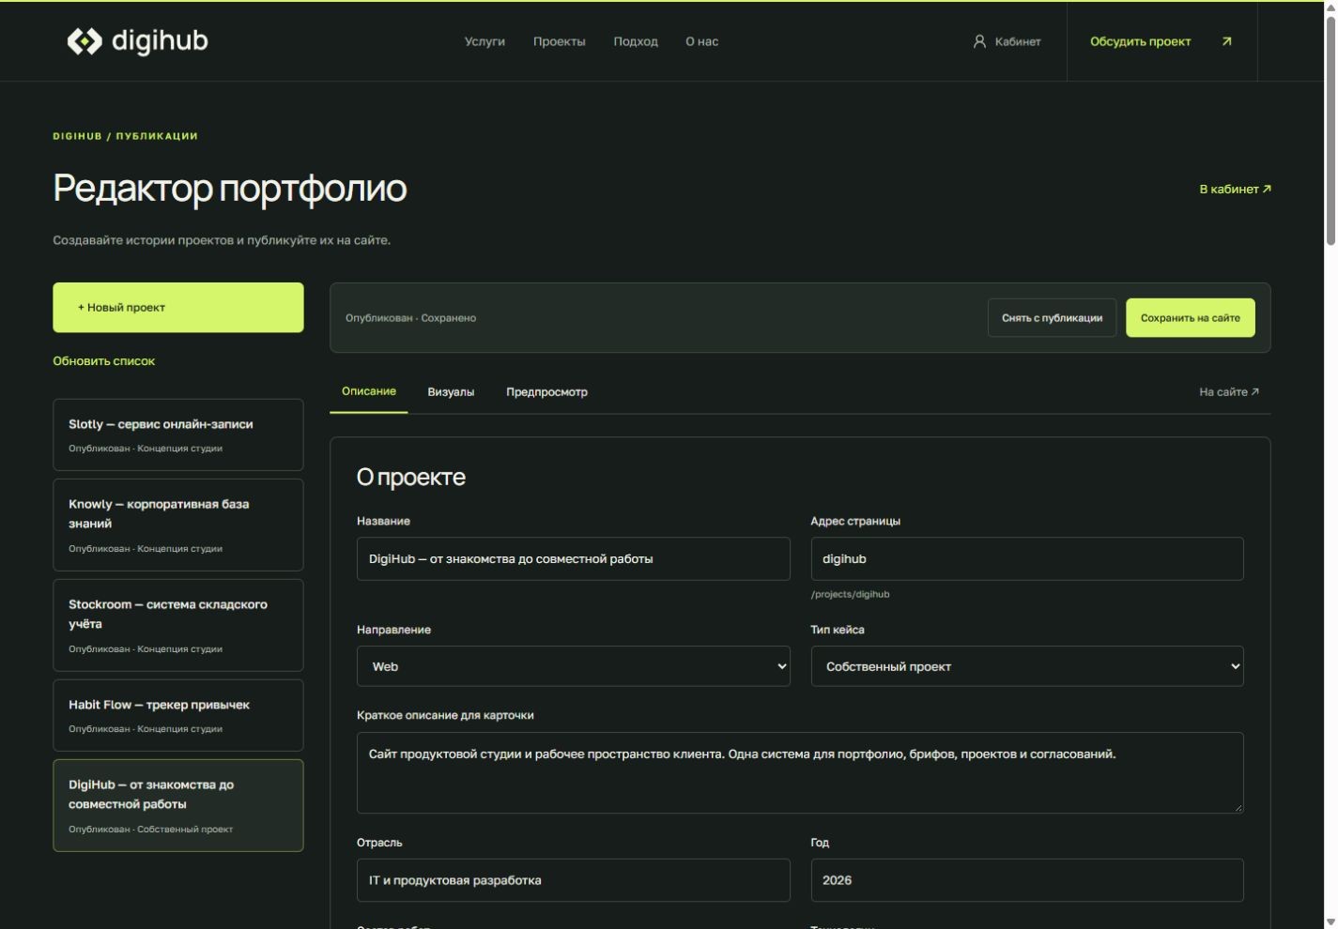Open the Услуги menu item
This screenshot has height=929, width=1338.
click(484, 41)
